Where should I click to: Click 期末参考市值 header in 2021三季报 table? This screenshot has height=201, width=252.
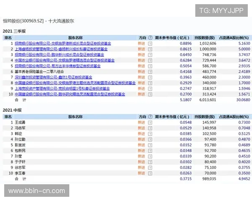[172, 38]
